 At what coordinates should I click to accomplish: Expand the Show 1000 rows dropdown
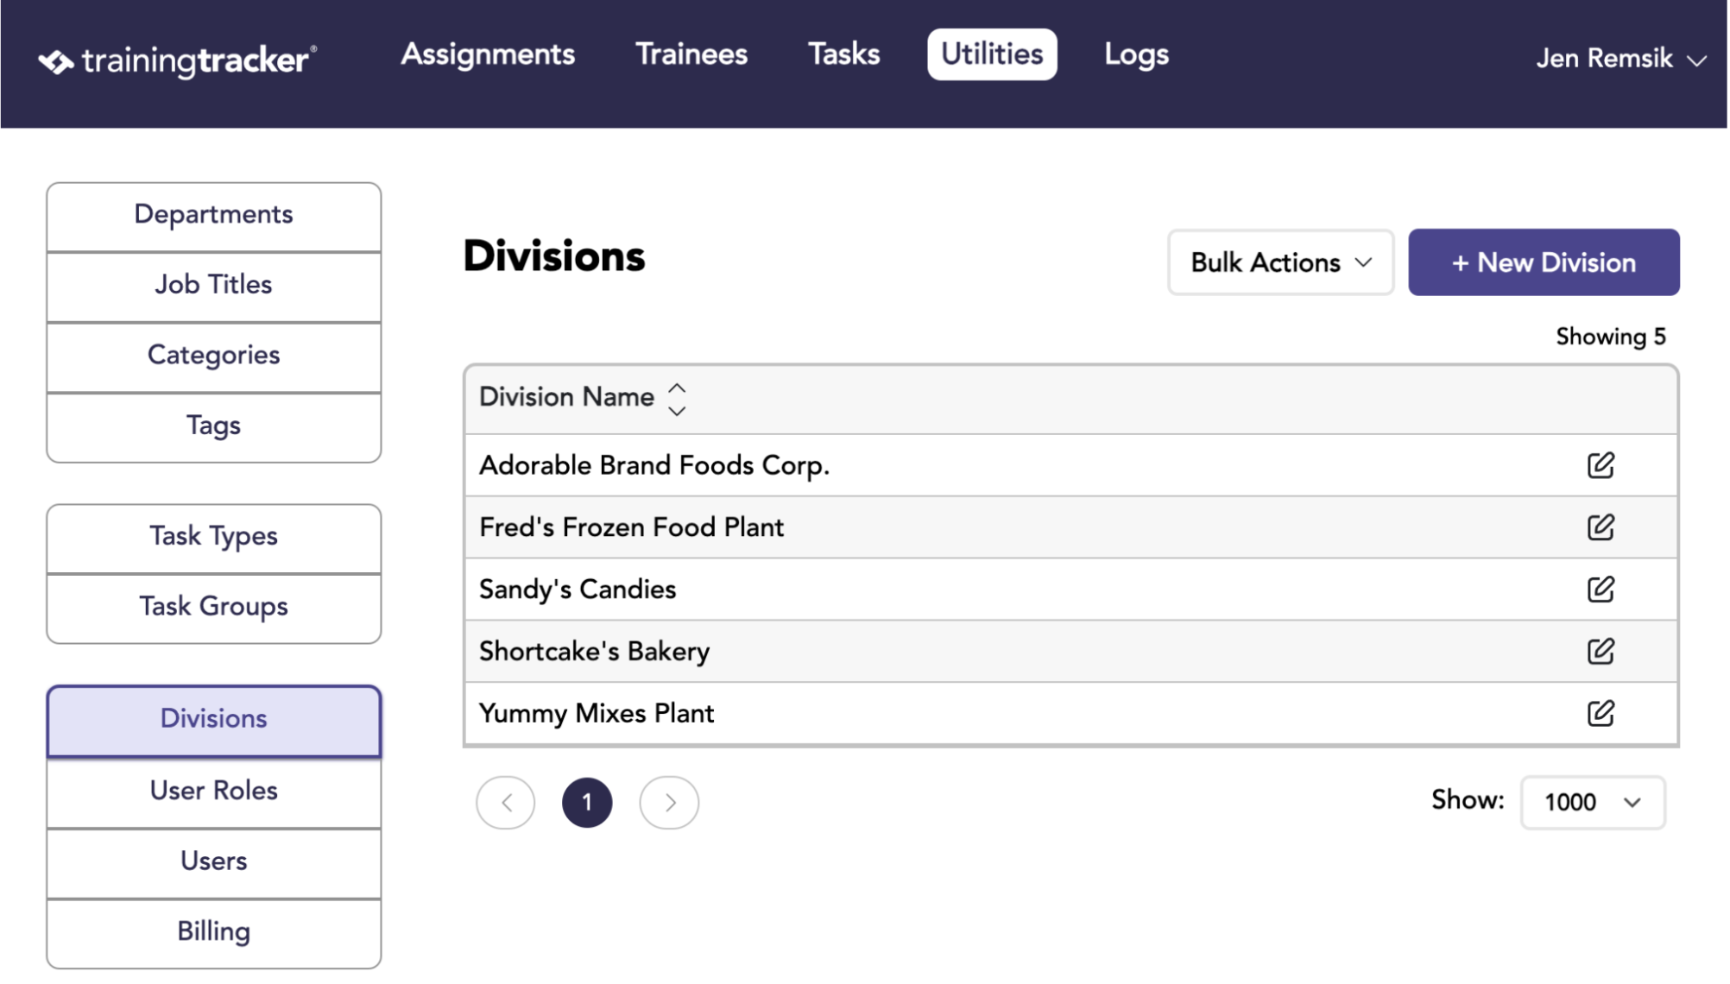click(1593, 803)
